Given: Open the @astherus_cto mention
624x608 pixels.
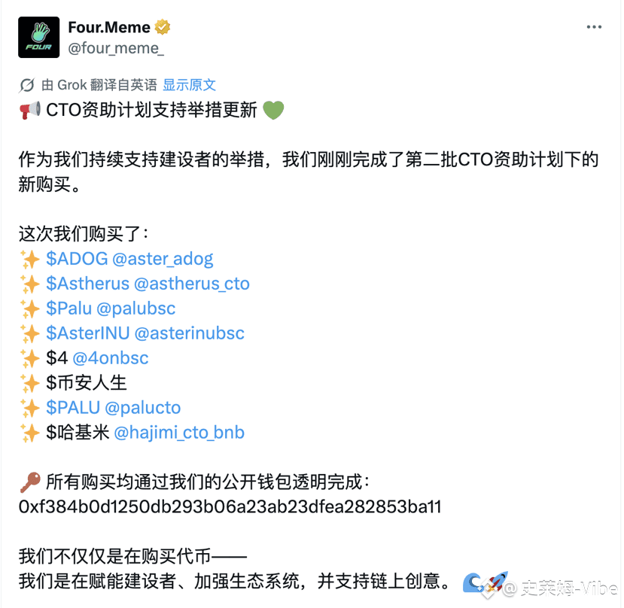Looking at the screenshot, I should (192, 284).
